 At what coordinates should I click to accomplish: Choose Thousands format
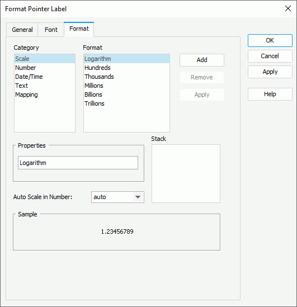[x=126, y=77]
